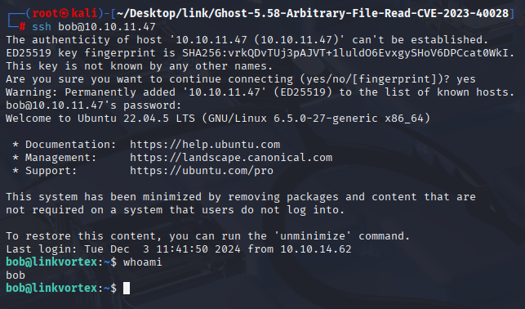
Task: Click the ssh bob@10.10.11.47 command text
Action: pos(94,27)
